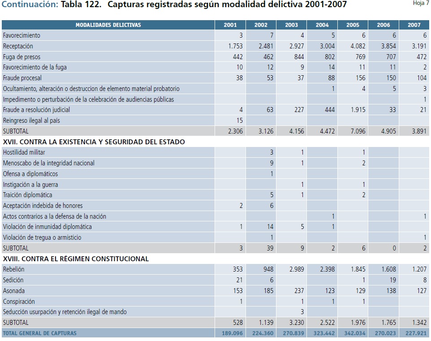The width and height of the screenshot is (431, 341).
Task: Select the Traición diplomática row label
Action: 28,195
